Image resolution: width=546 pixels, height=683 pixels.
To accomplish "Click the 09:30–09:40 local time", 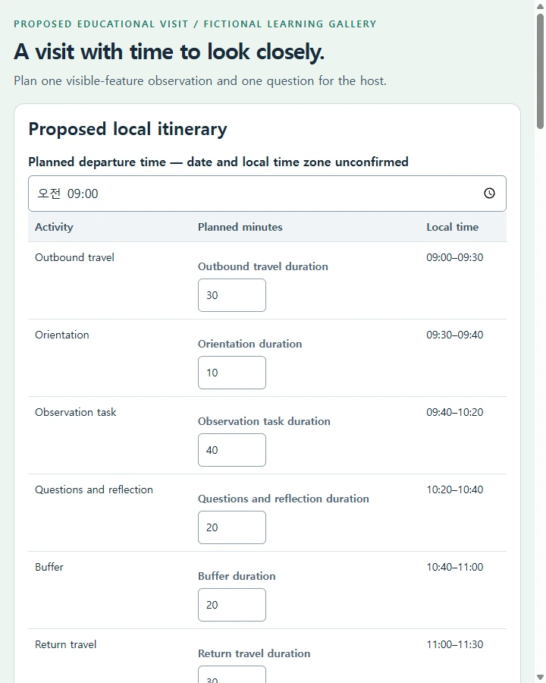I will click(x=454, y=335).
